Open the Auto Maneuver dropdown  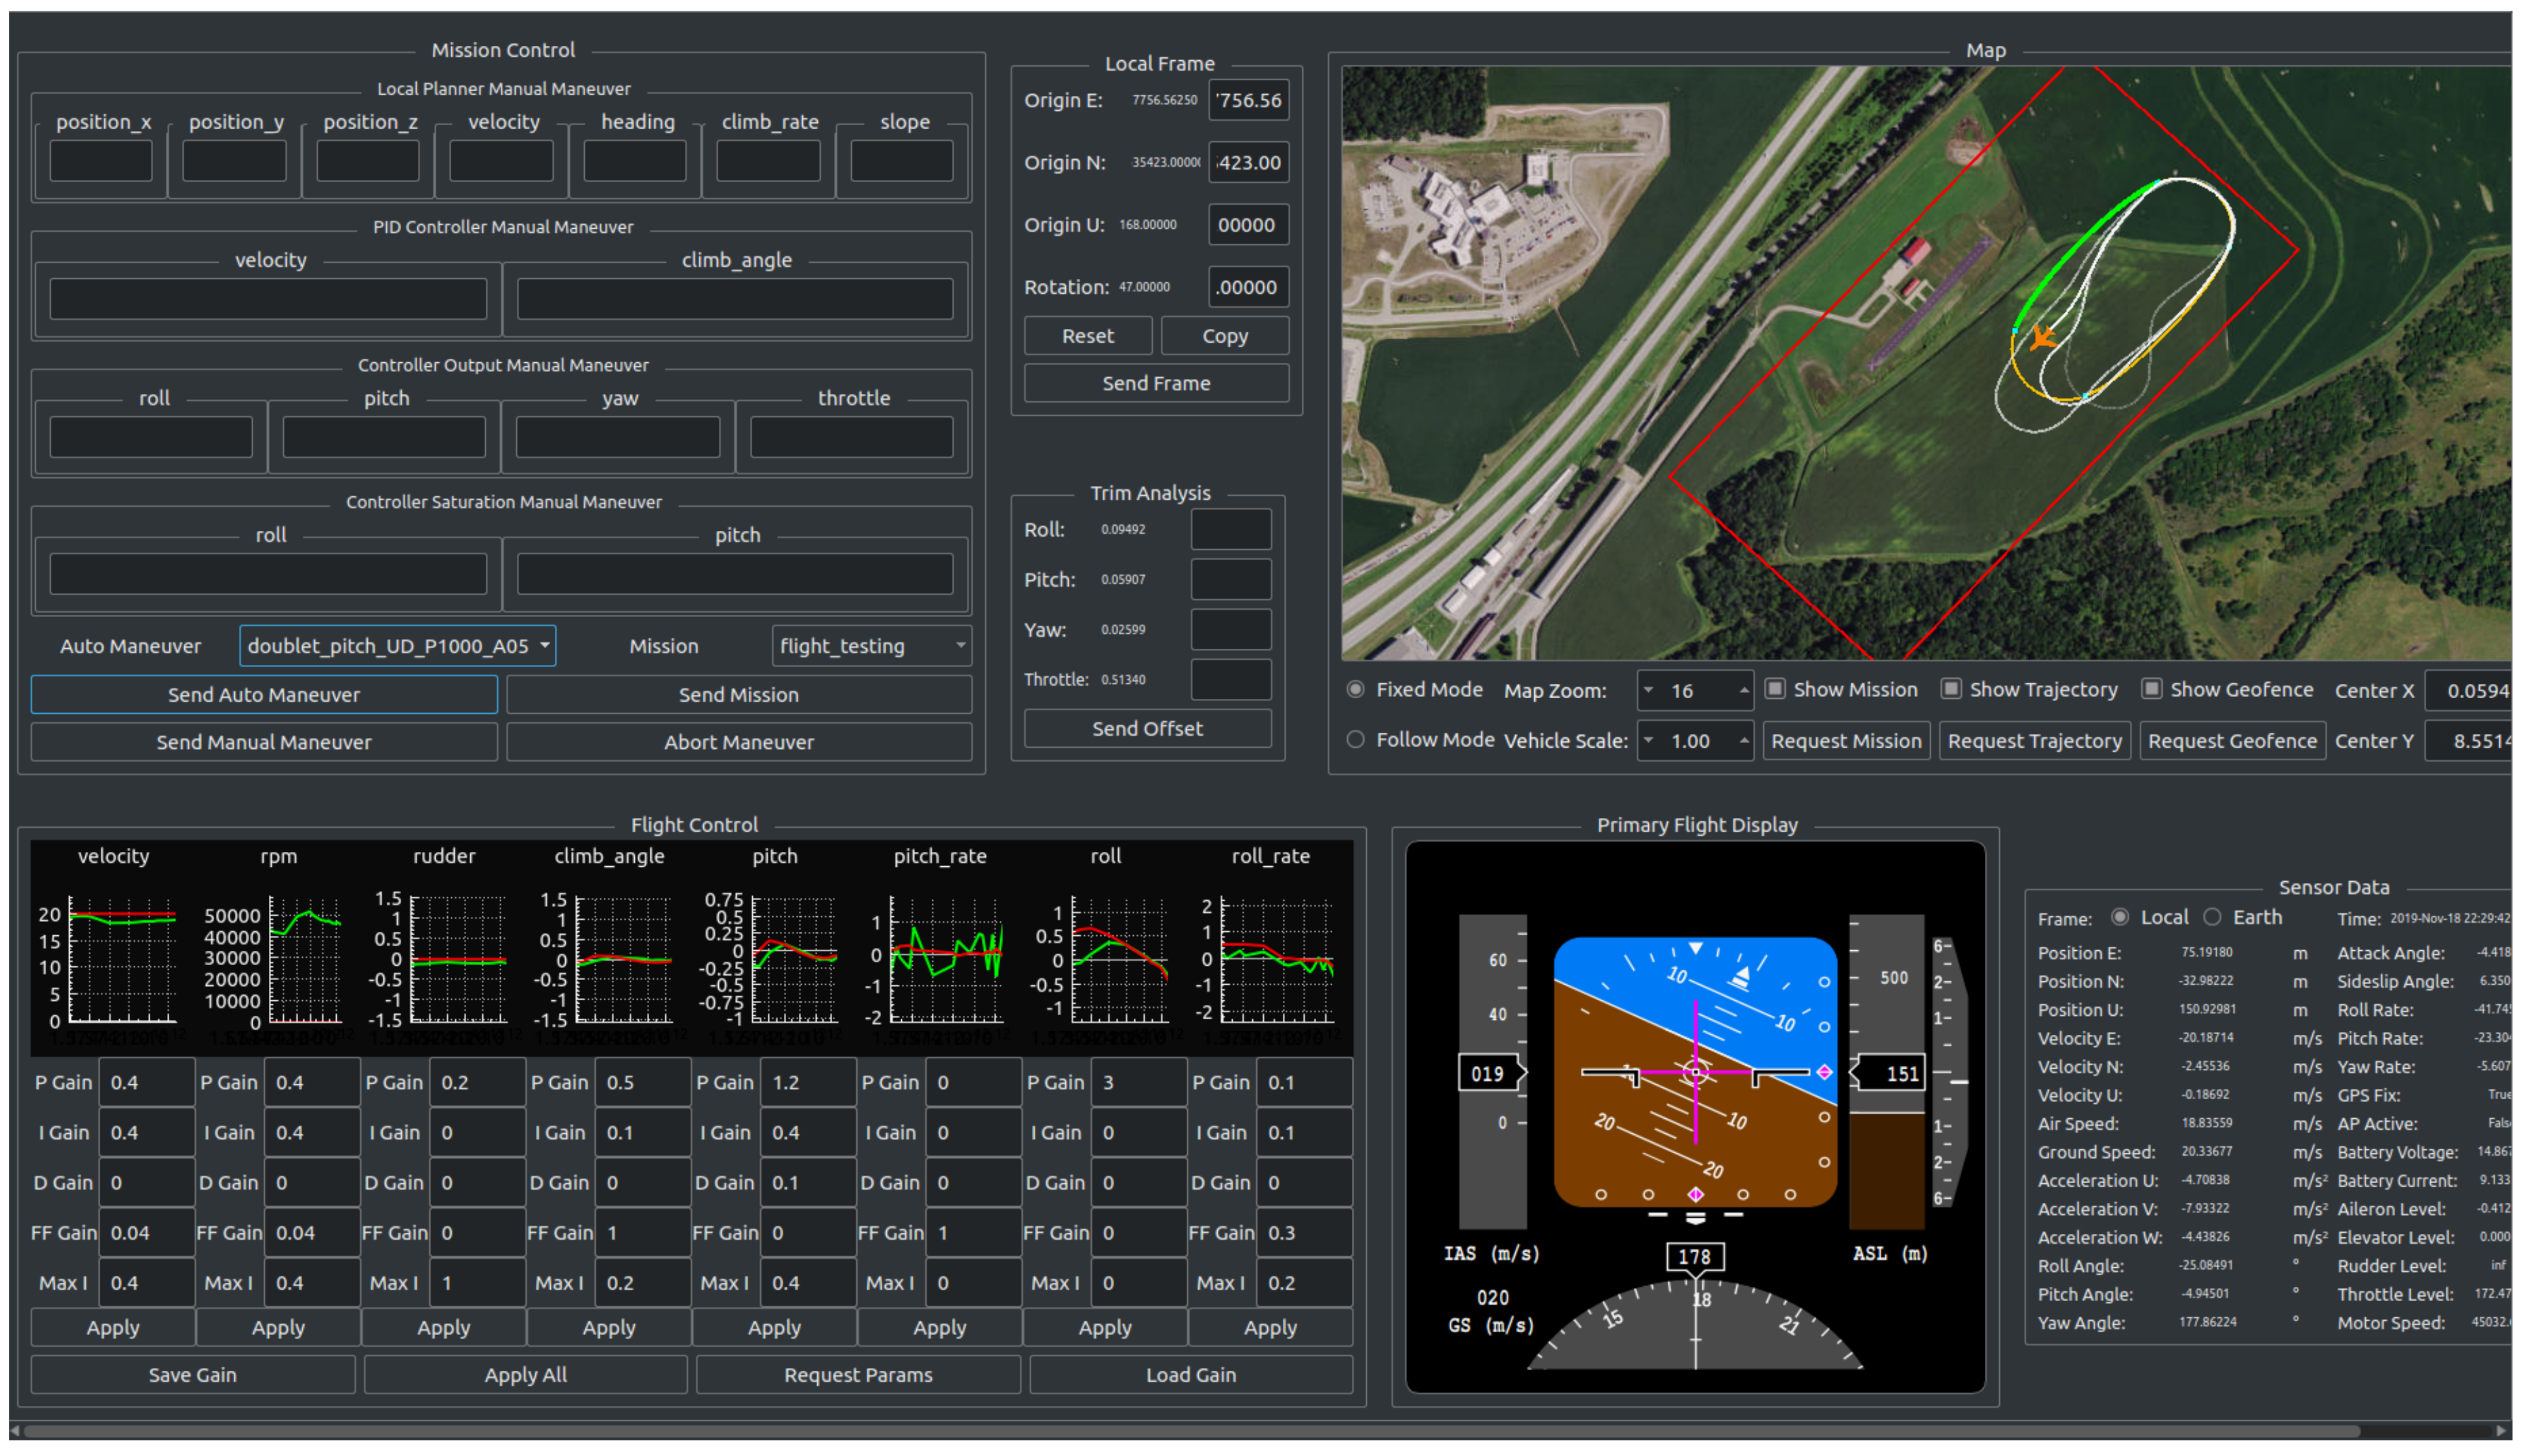pyautogui.click(x=397, y=646)
